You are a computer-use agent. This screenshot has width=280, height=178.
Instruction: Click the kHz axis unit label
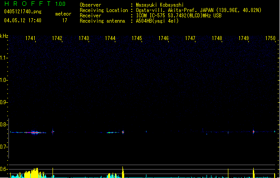4,36
